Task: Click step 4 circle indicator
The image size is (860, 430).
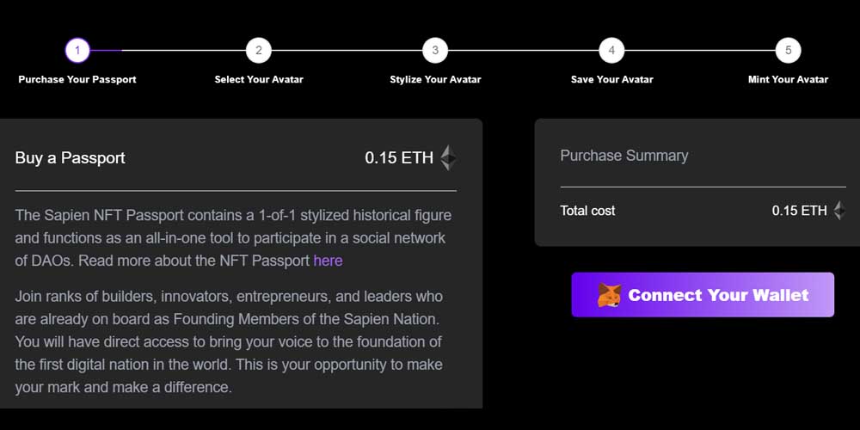Action: tap(611, 51)
